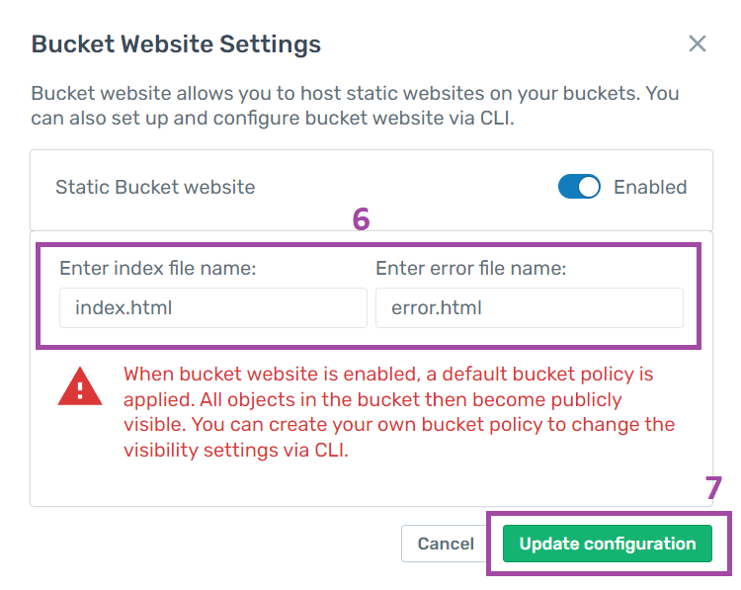741x590 pixels.
Task: Focus the error file name field
Action: pyautogui.click(x=530, y=307)
